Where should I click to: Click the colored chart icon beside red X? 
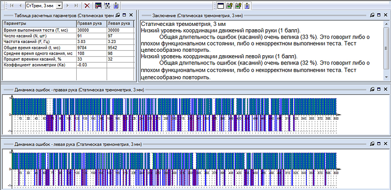coord(99,5)
